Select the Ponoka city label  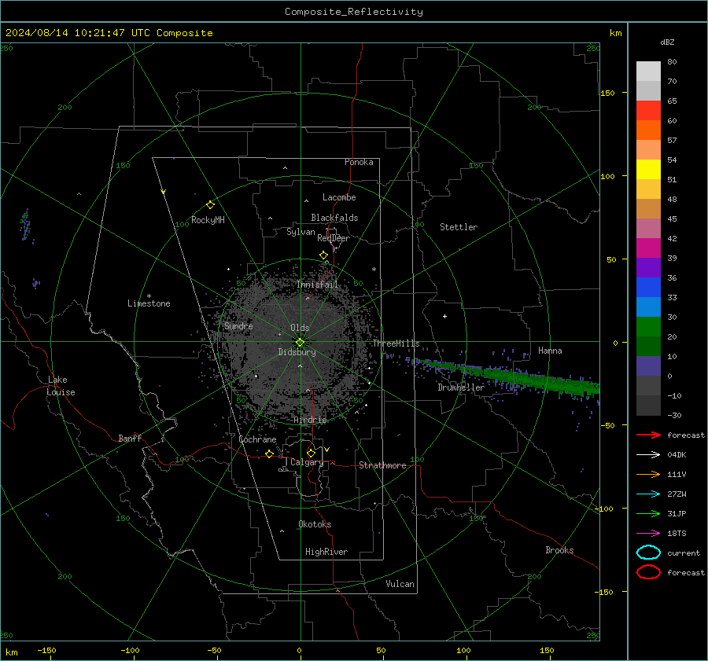[359, 162]
